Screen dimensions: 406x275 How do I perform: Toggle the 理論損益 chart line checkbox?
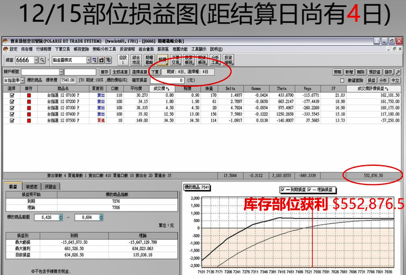coord(309,190)
